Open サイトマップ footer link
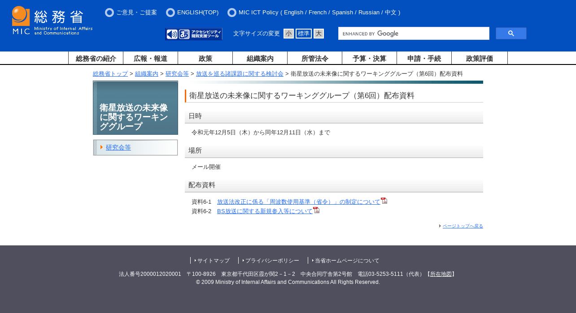Viewport: 576px width, 313px height. (x=214, y=261)
